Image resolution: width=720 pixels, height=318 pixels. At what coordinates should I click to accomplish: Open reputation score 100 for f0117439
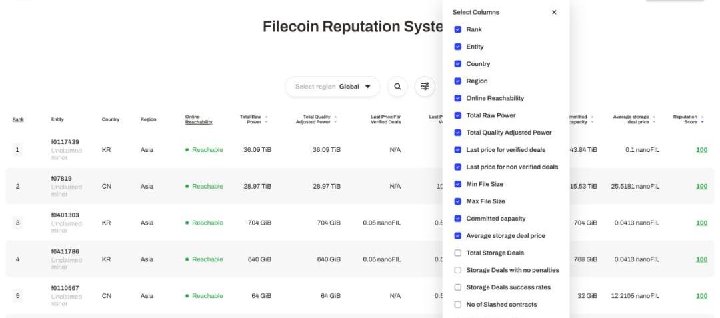pos(701,150)
